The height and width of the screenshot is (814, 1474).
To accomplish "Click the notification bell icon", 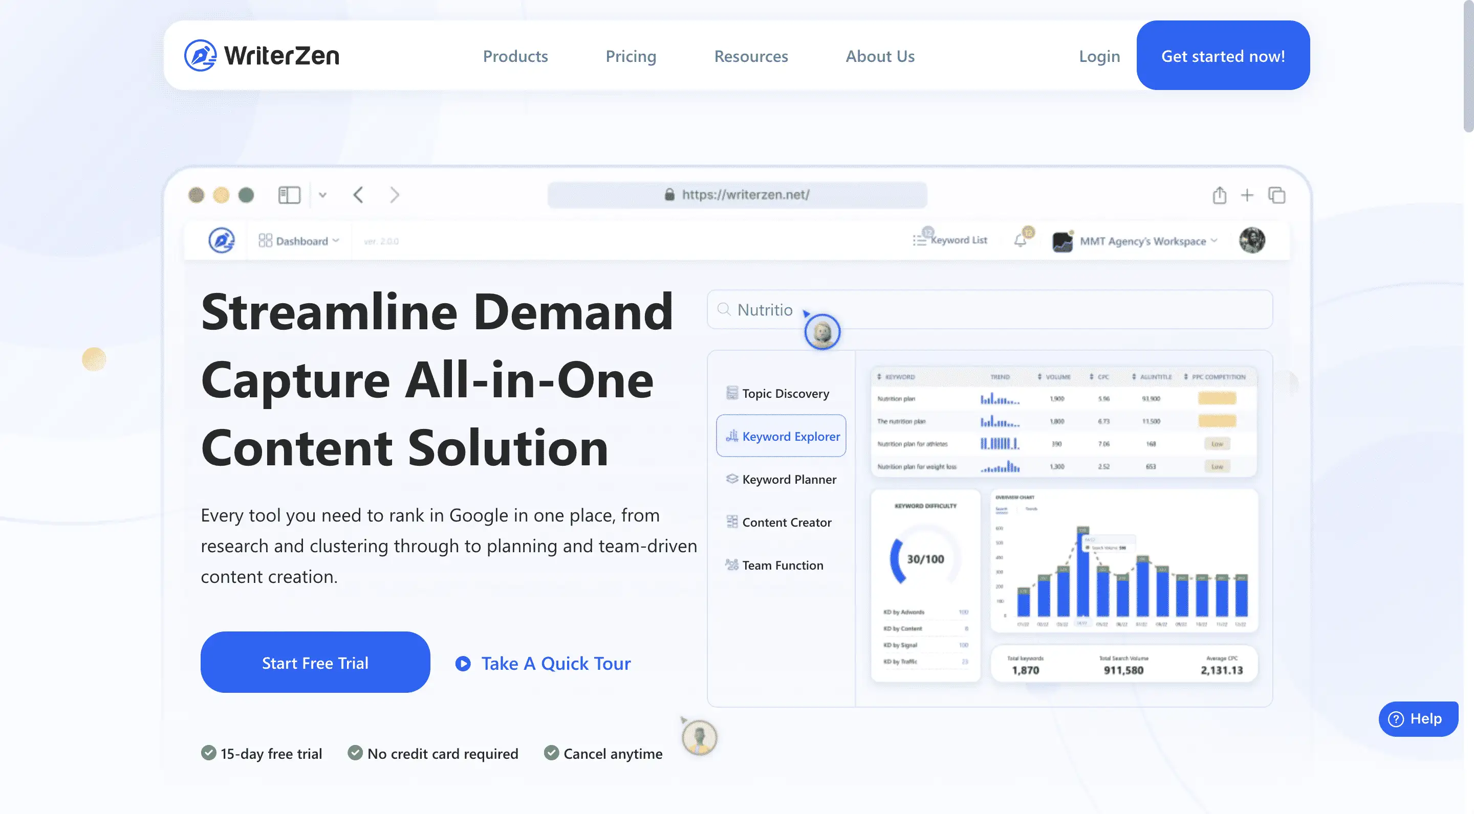I will tap(1020, 240).
